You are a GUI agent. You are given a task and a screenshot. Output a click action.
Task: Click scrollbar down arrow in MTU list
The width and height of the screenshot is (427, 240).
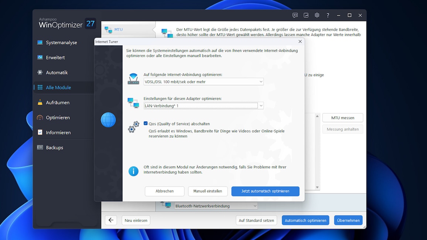[317, 187]
